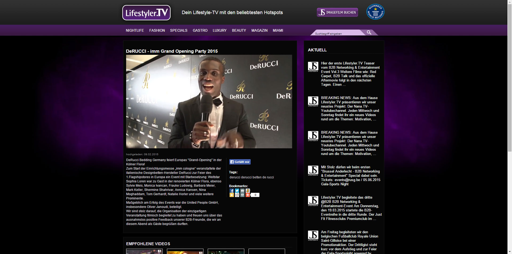512x254 pixels.
Task: Click the Lifestyler.TV logo
Action: tap(146, 13)
